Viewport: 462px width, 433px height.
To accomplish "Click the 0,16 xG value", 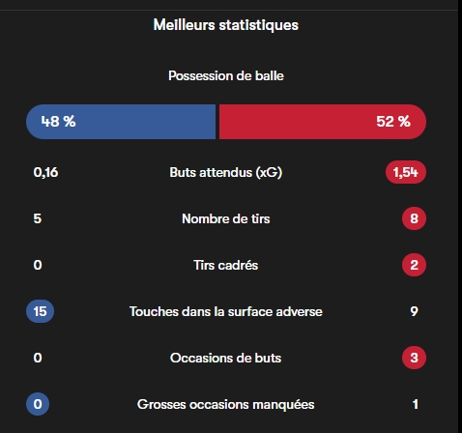I will tap(45, 172).
